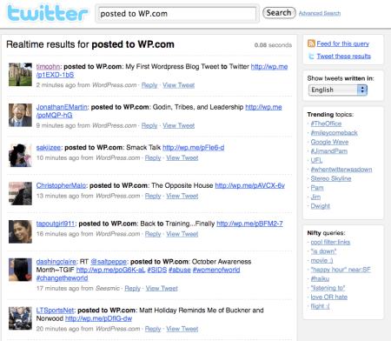Click the #womenofworld hashtag
391x341 pixels.
click(x=216, y=270)
